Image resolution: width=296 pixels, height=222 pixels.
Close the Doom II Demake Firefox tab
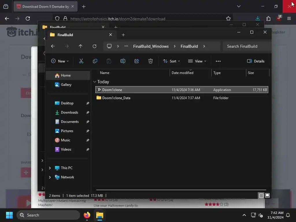pyautogui.click(x=73, y=7)
